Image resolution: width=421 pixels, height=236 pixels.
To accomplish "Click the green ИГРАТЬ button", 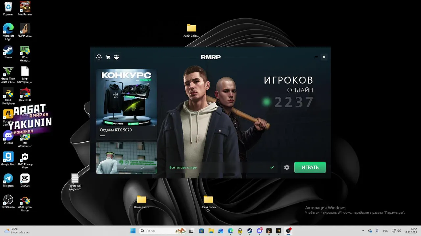I will click(310, 167).
